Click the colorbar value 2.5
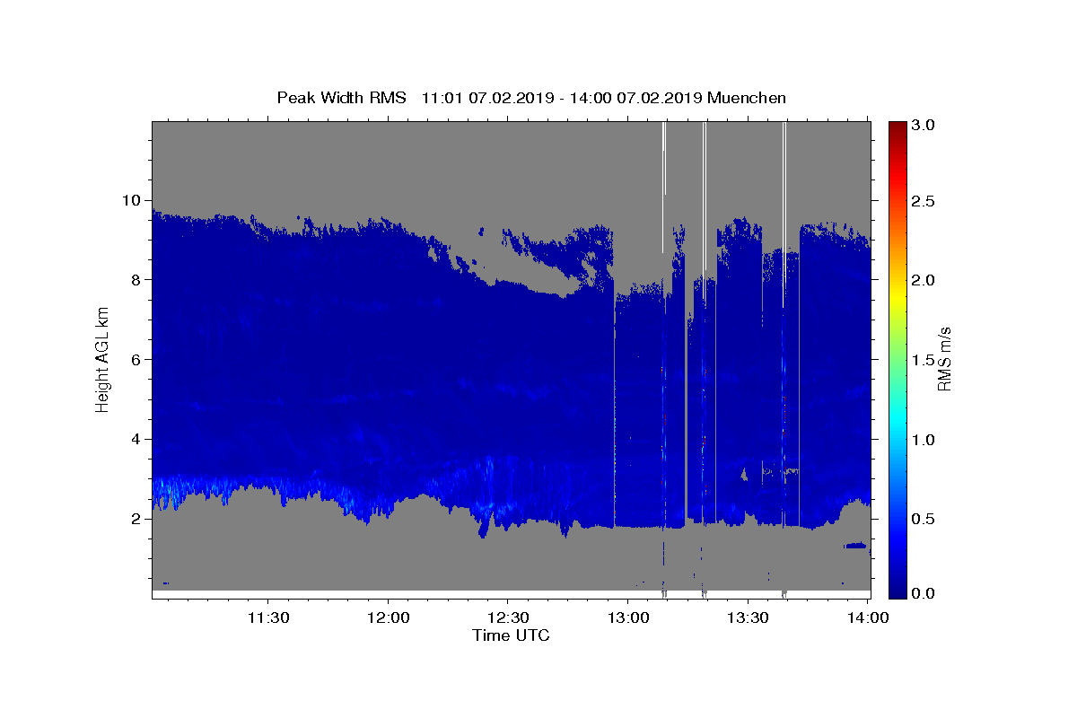 pyautogui.click(x=924, y=201)
